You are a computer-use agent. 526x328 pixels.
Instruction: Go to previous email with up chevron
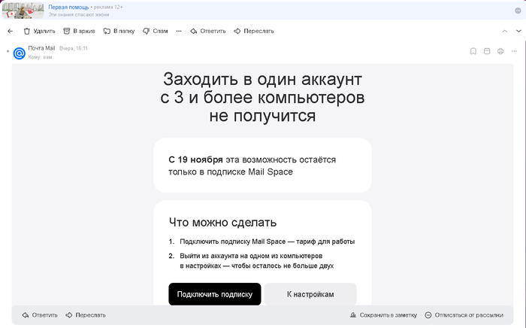(x=504, y=32)
